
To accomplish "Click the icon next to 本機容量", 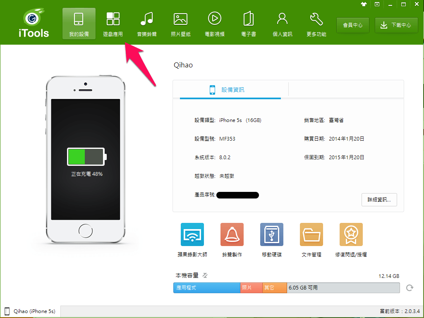I will click(205, 275).
